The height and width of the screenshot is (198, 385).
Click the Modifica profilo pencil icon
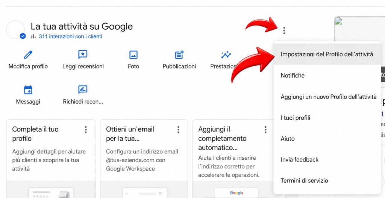(28, 55)
